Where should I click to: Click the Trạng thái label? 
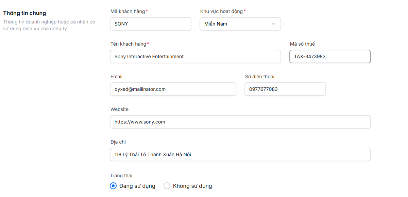tap(121, 176)
